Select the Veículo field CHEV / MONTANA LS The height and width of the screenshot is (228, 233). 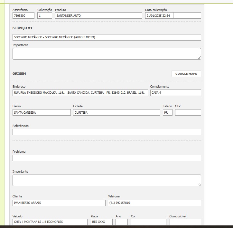tap(50, 222)
